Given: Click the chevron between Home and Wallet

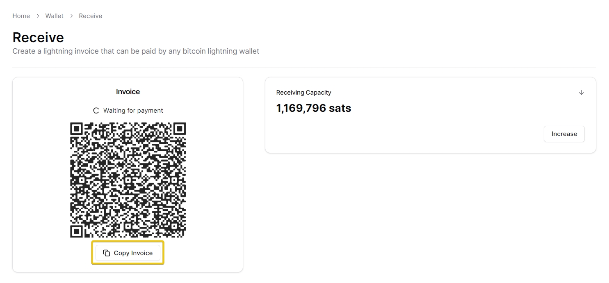Looking at the screenshot, I should click(38, 16).
